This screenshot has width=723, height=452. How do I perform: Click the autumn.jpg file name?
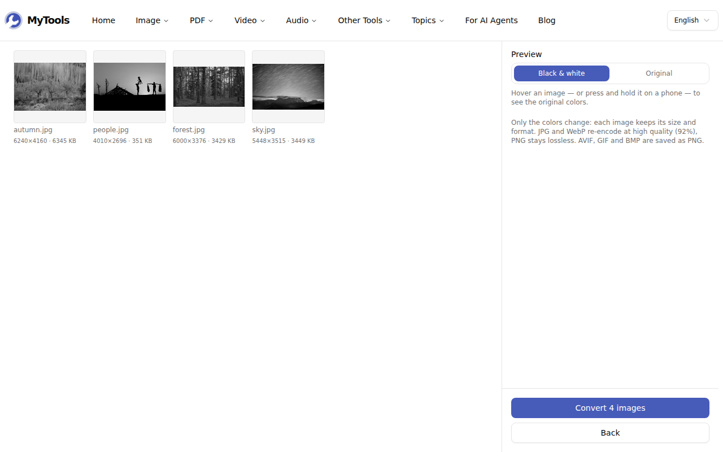pyautogui.click(x=33, y=130)
